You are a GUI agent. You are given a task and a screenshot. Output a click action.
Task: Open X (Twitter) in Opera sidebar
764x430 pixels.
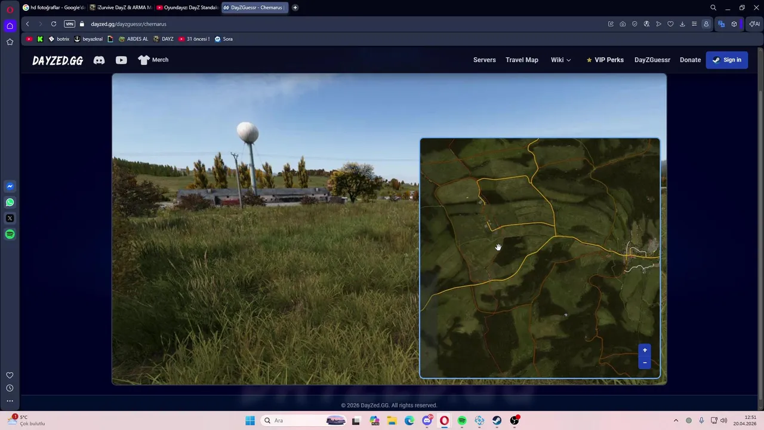(x=10, y=219)
